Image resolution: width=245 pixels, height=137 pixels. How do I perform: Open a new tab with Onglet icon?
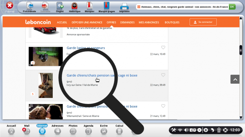[x=60, y=6]
